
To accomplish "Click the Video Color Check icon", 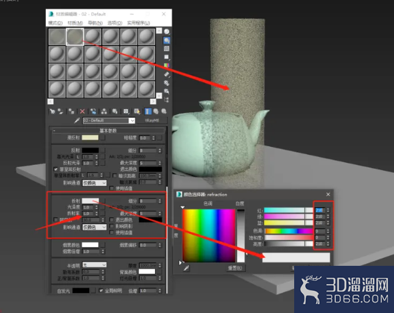I will click(166, 66).
